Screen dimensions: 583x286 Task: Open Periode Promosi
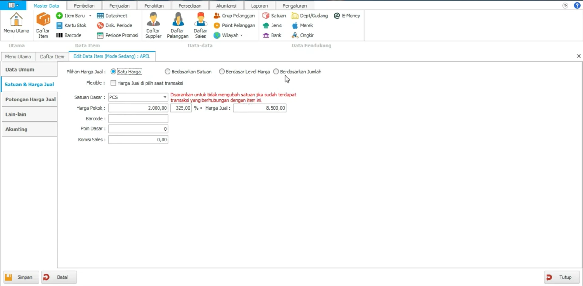pos(118,35)
